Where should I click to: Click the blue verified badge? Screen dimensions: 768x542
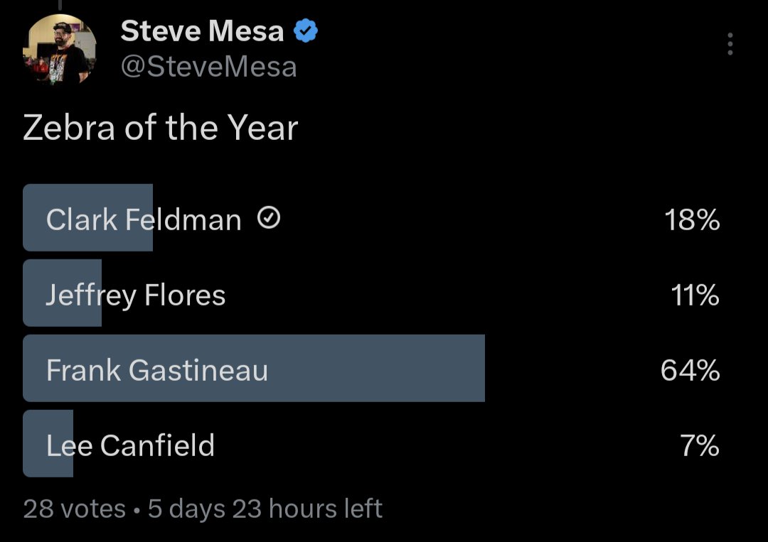click(306, 31)
